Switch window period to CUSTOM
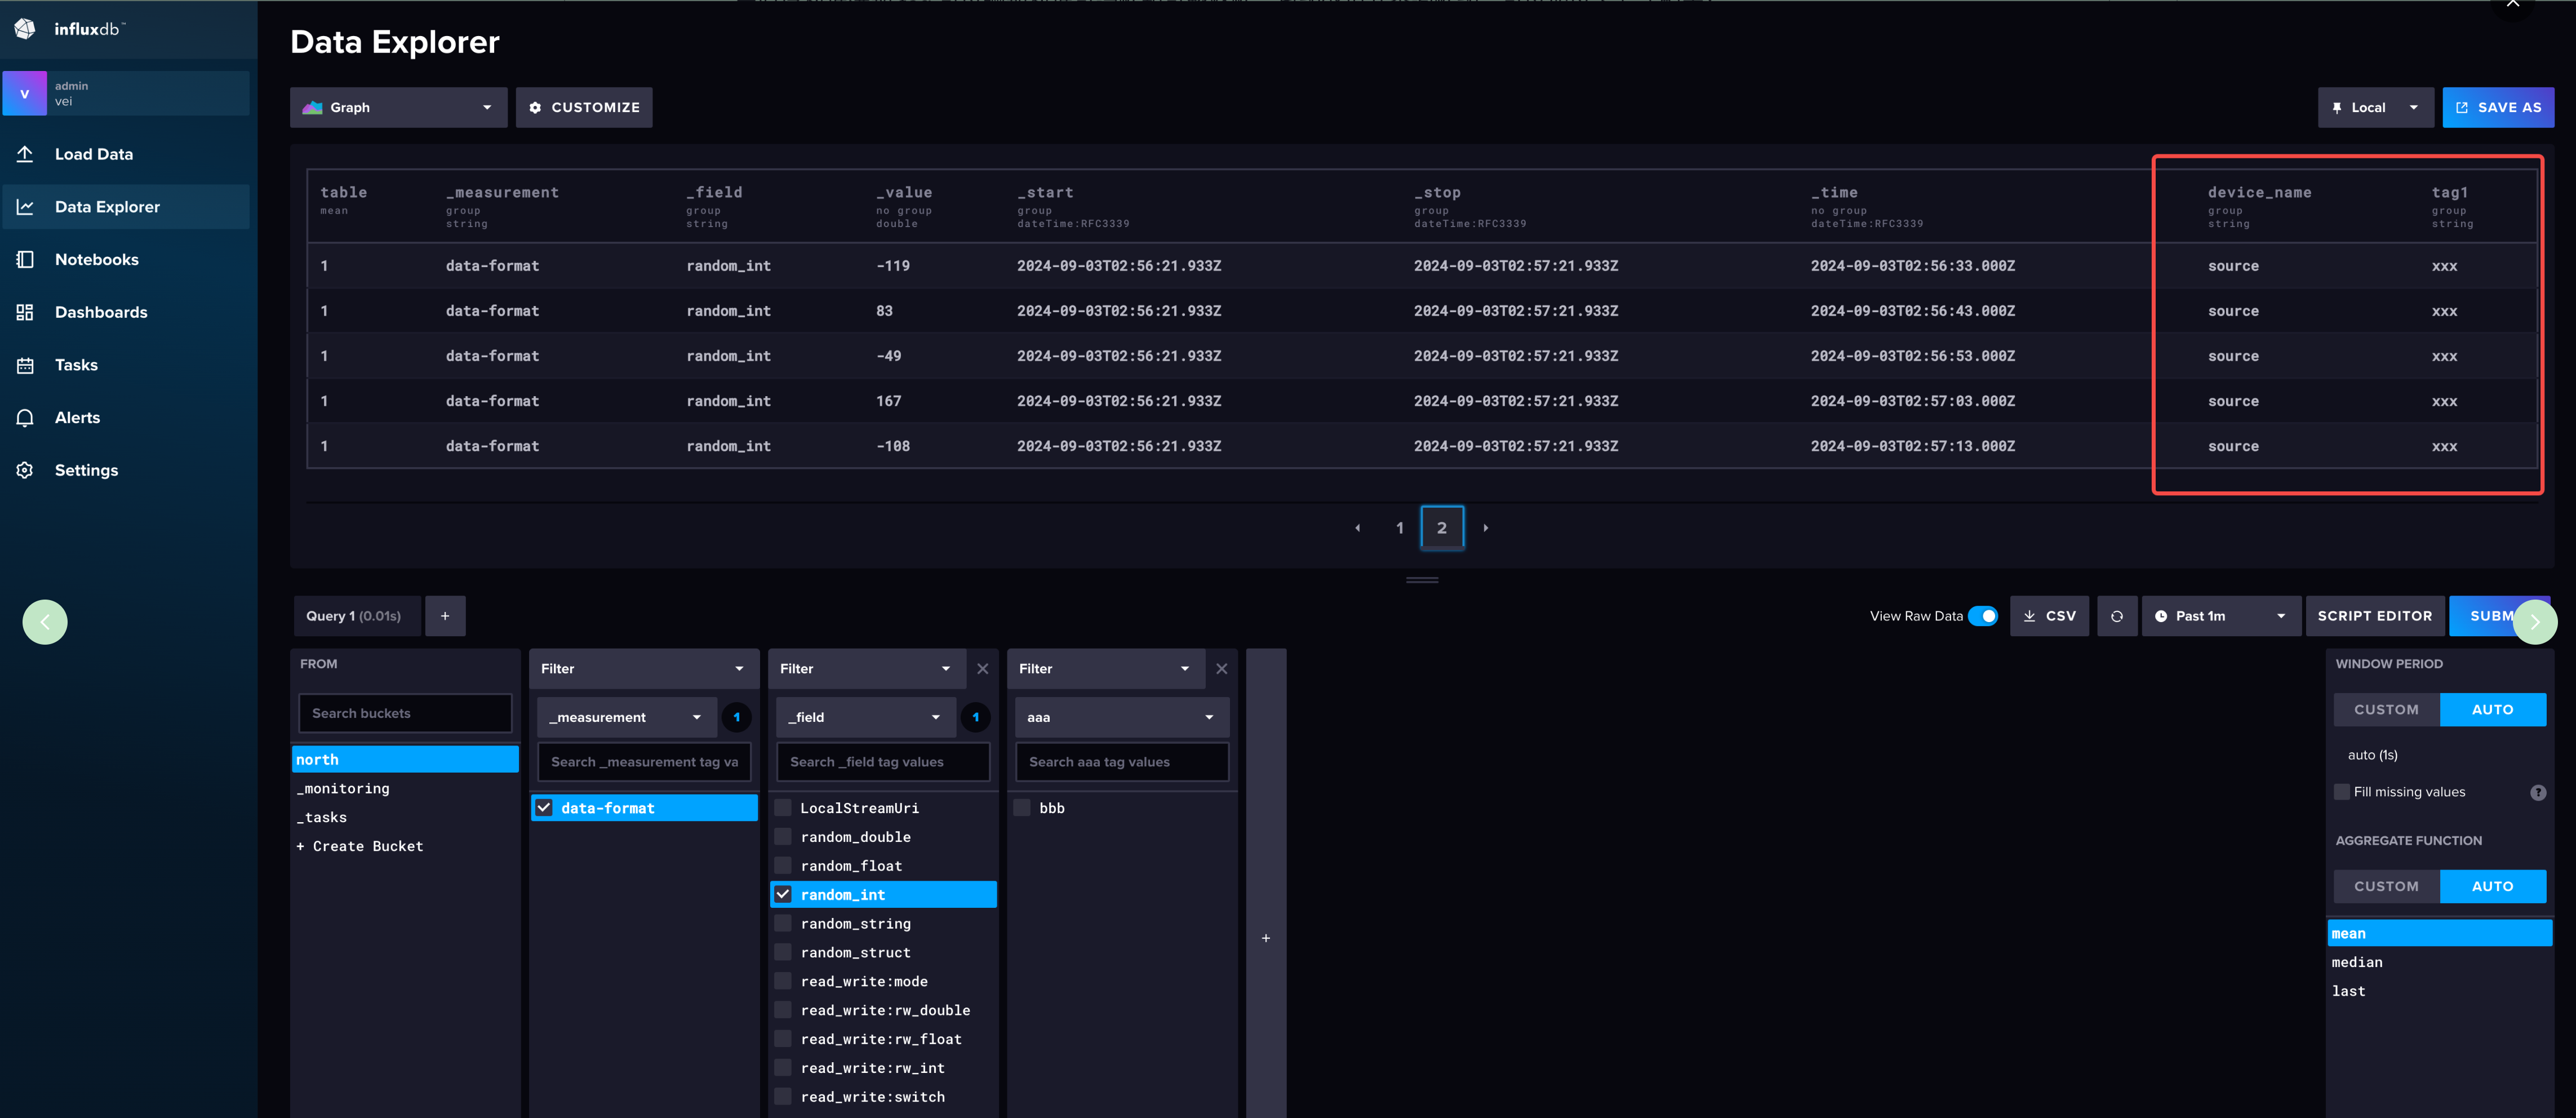Viewport: 2576px width, 1118px height. coord(2386,710)
